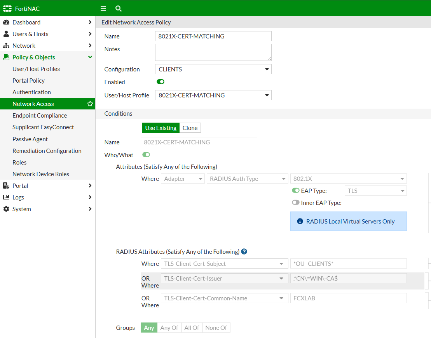Expand Users & Hosts chevron

[90, 34]
